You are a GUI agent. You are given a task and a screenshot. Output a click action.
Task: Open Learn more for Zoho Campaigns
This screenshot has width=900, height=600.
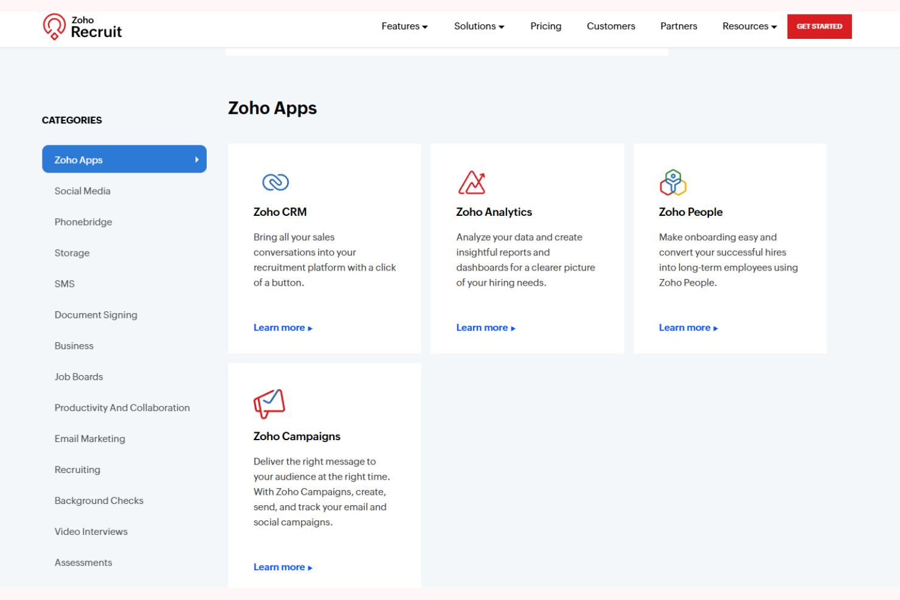(283, 567)
